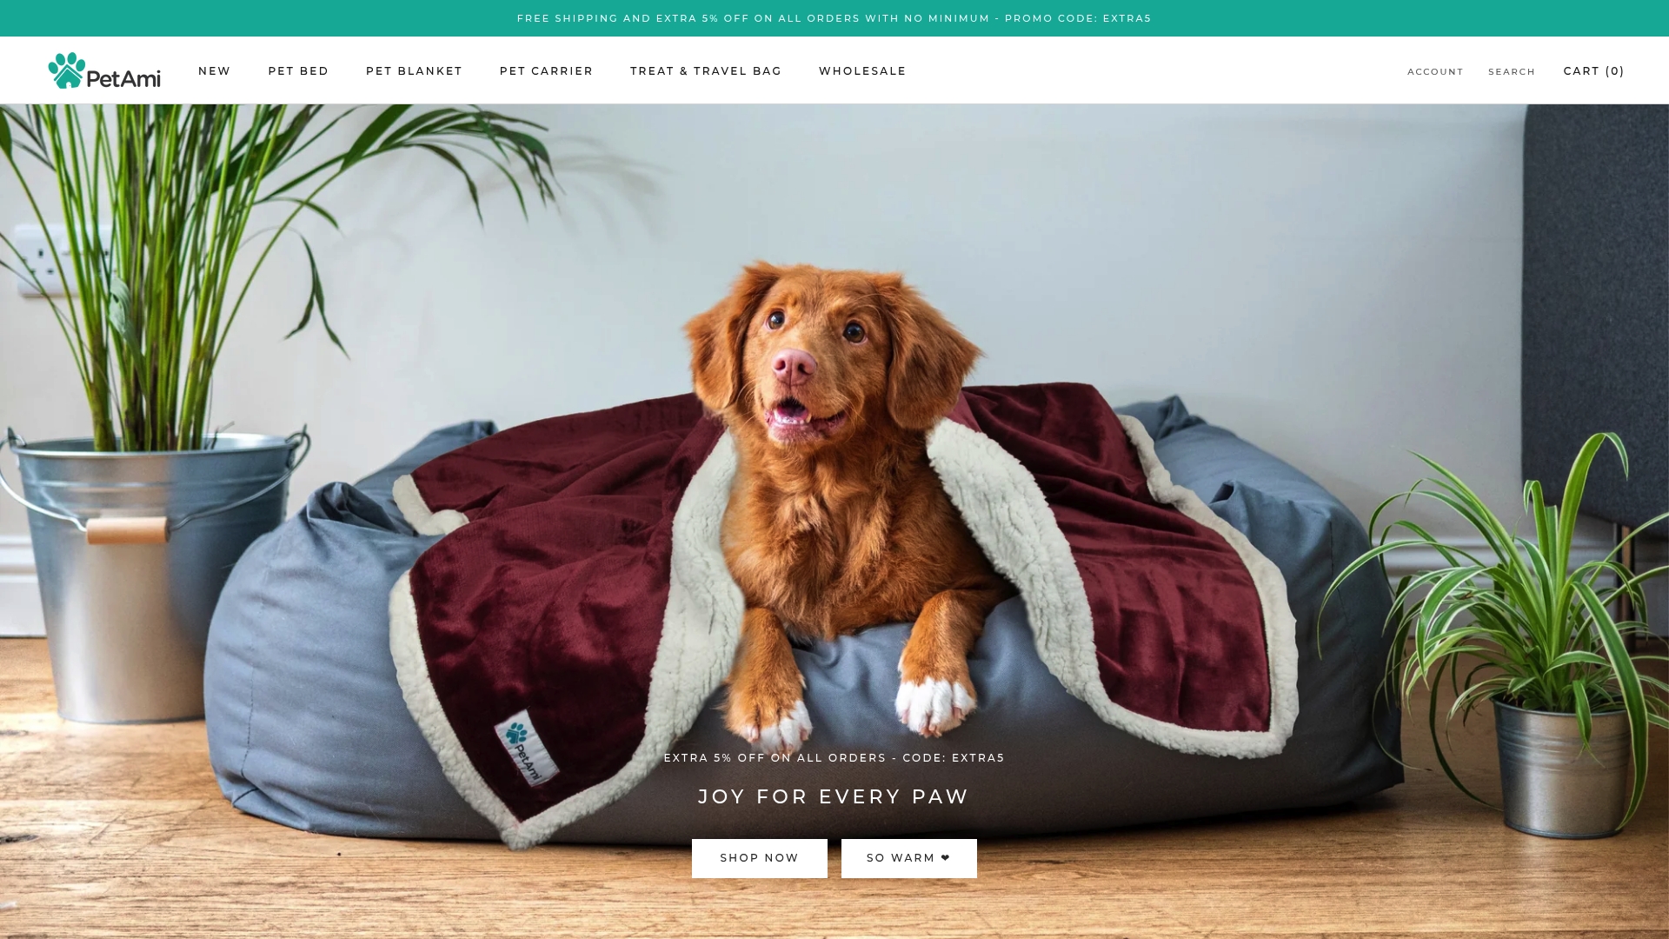1669x939 pixels.
Task: Open the PET BED menu
Action: [x=298, y=71]
